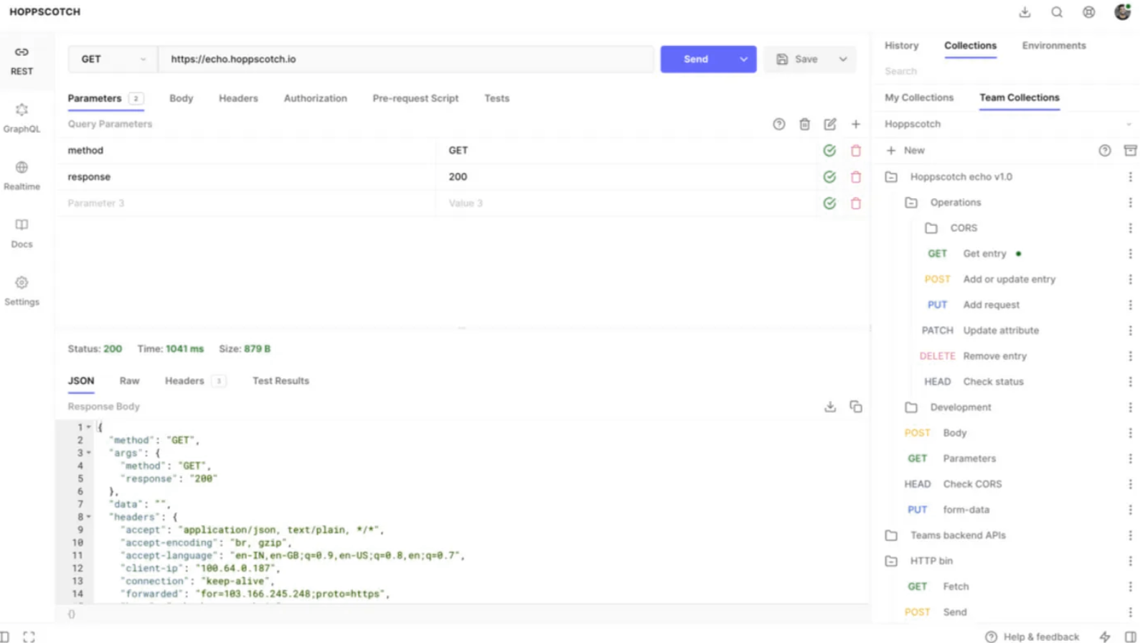Switch to the Authorization tab
1148x643 pixels.
tap(315, 98)
